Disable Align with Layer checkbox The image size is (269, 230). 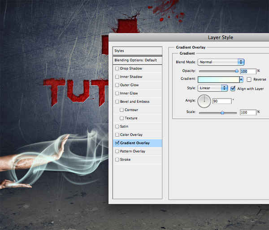click(233, 89)
